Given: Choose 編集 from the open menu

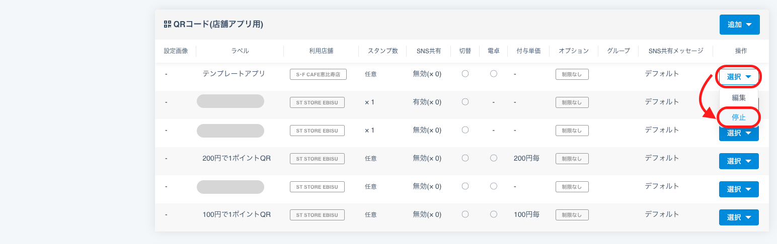Looking at the screenshot, I should 739,98.
